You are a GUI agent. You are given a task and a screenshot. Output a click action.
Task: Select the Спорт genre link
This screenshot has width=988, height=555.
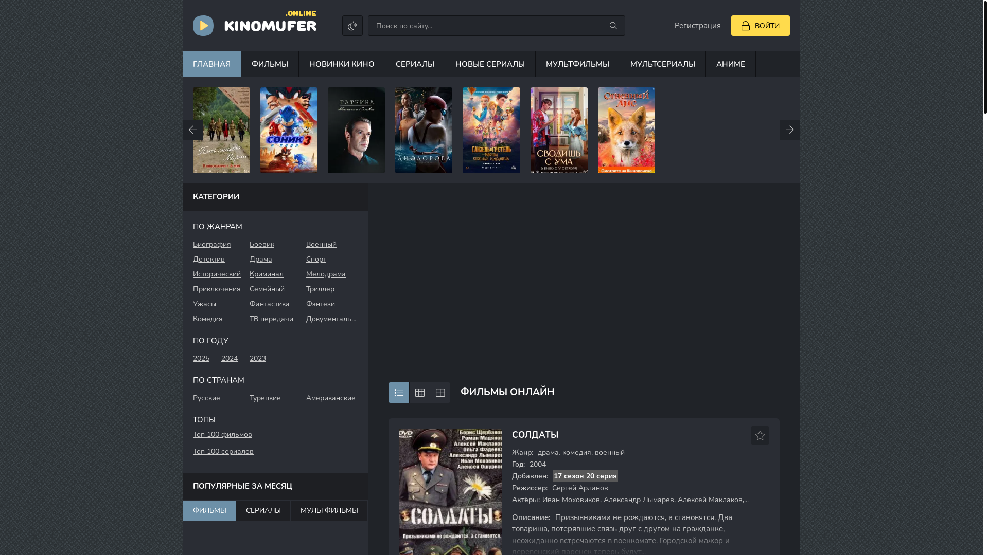pyautogui.click(x=316, y=259)
